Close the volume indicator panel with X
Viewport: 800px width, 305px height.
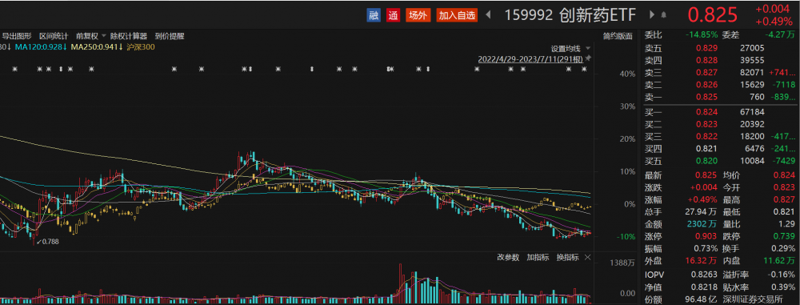click(x=587, y=258)
